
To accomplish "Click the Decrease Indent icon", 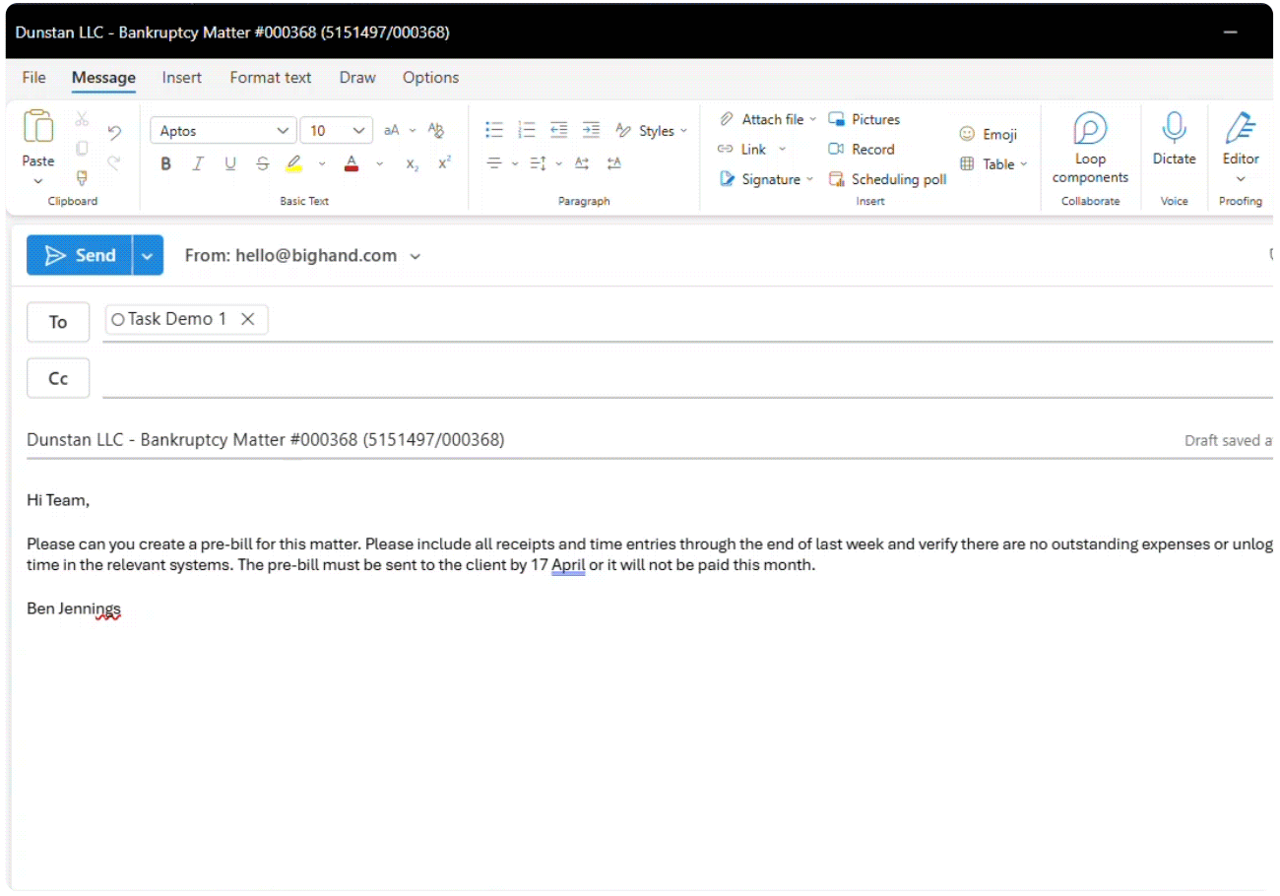I will tap(558, 130).
